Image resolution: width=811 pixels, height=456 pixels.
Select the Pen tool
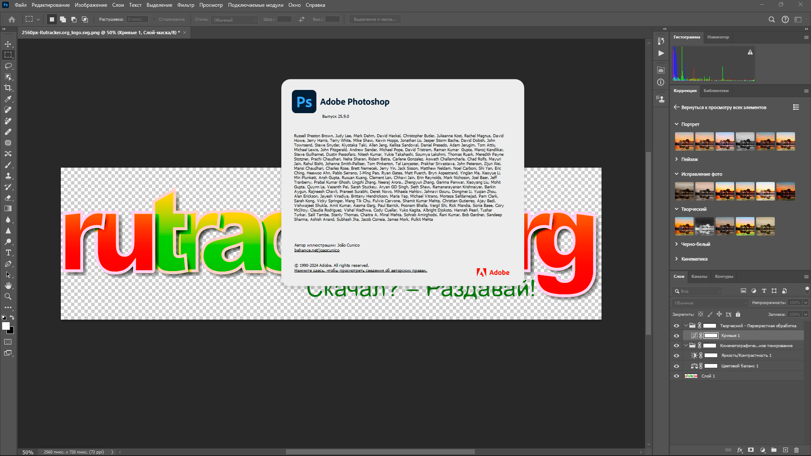pyautogui.click(x=8, y=263)
